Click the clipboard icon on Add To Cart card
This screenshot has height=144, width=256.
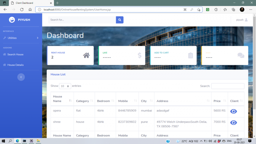190,55
